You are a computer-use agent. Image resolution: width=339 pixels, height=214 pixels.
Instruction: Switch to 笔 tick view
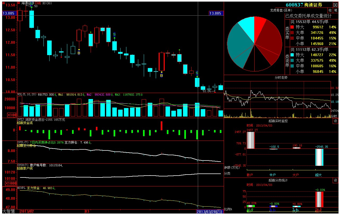pos(336,10)
